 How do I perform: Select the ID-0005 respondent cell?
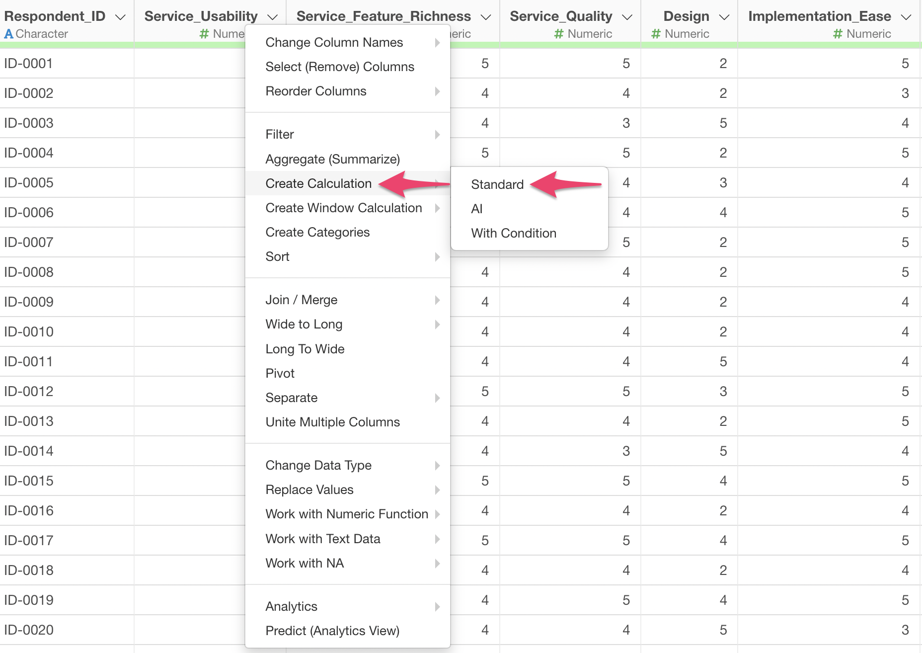point(29,183)
